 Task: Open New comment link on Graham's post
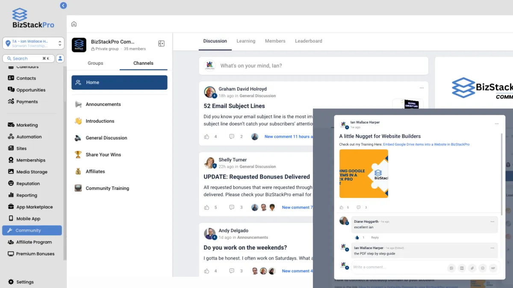point(289,137)
